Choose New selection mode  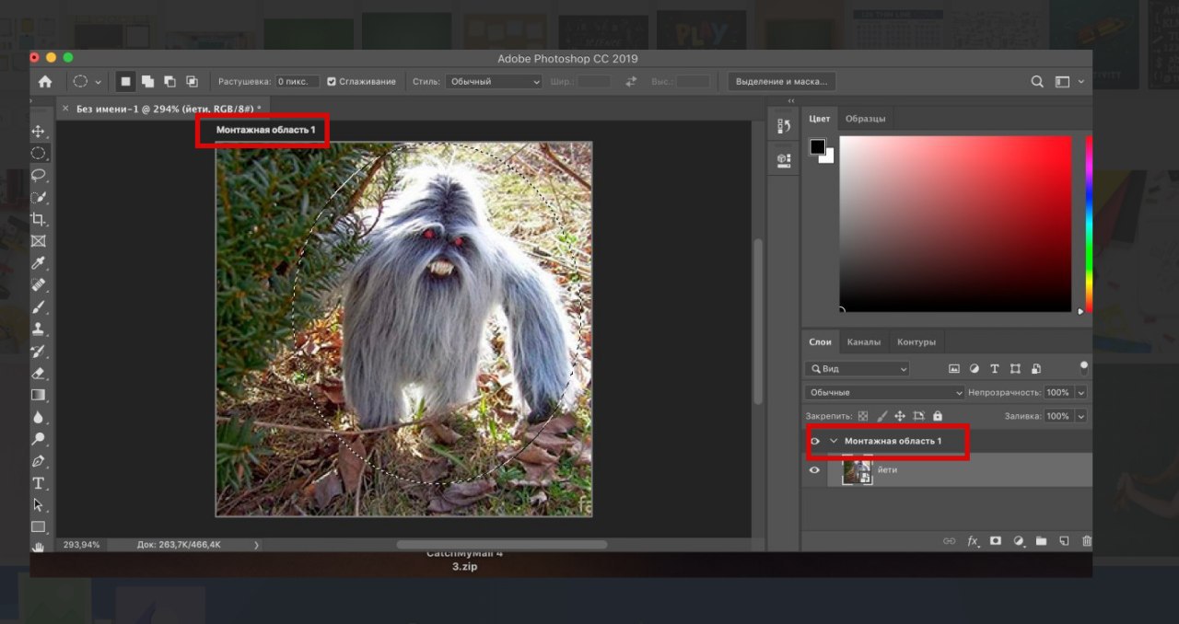pos(125,81)
